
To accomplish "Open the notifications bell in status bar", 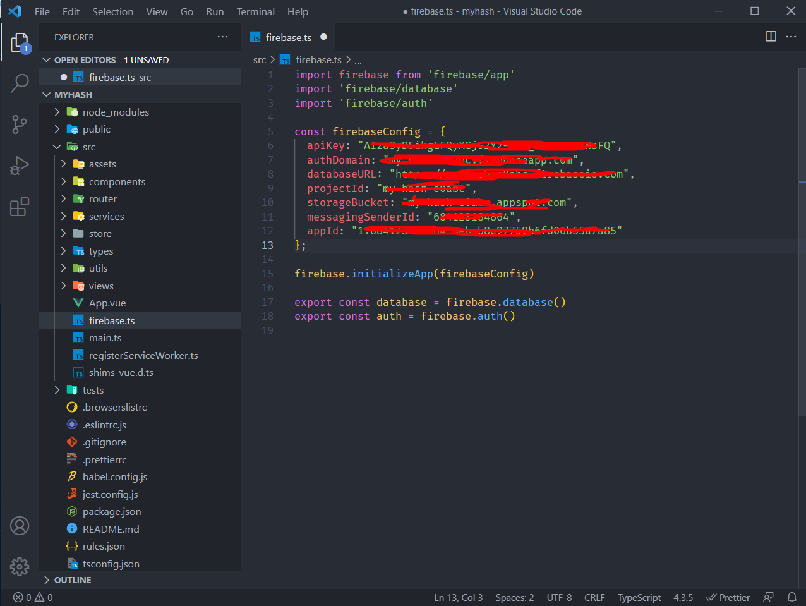I will 791,597.
